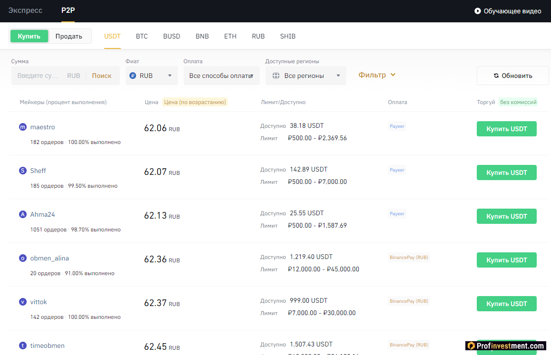Open maestro's maker profile link
The width and height of the screenshot is (551, 355).
coord(42,127)
